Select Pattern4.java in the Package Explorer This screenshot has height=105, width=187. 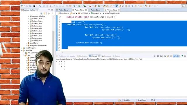(x=37, y=28)
